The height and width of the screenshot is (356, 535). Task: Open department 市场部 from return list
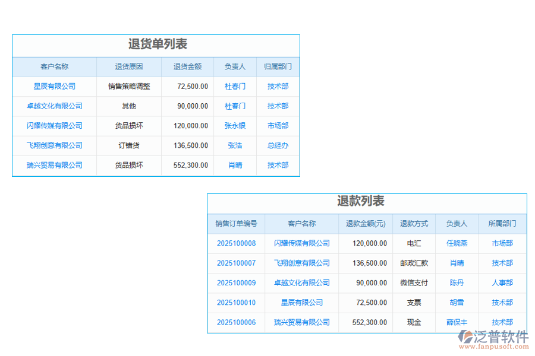278,126
